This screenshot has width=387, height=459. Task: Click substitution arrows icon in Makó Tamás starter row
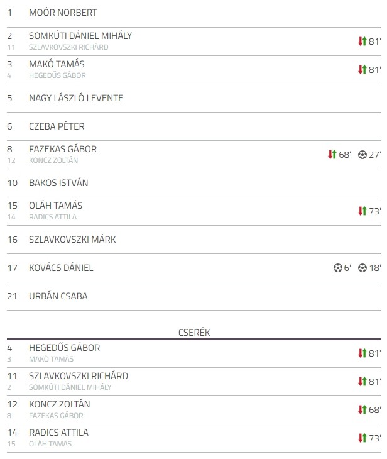pyautogui.click(x=362, y=70)
